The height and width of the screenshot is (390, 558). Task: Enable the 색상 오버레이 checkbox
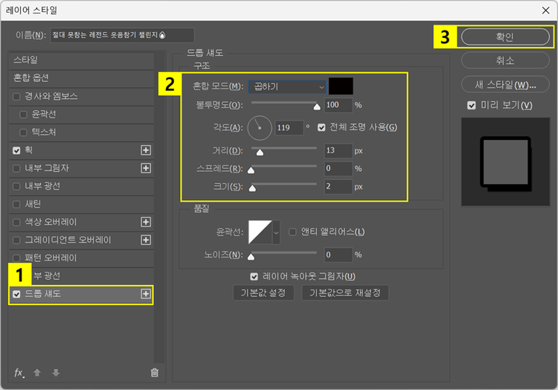pyautogui.click(x=16, y=223)
